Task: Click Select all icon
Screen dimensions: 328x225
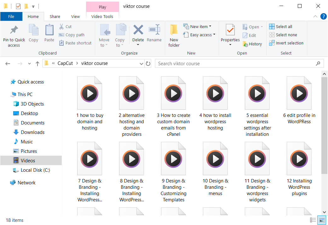Action: (272, 26)
